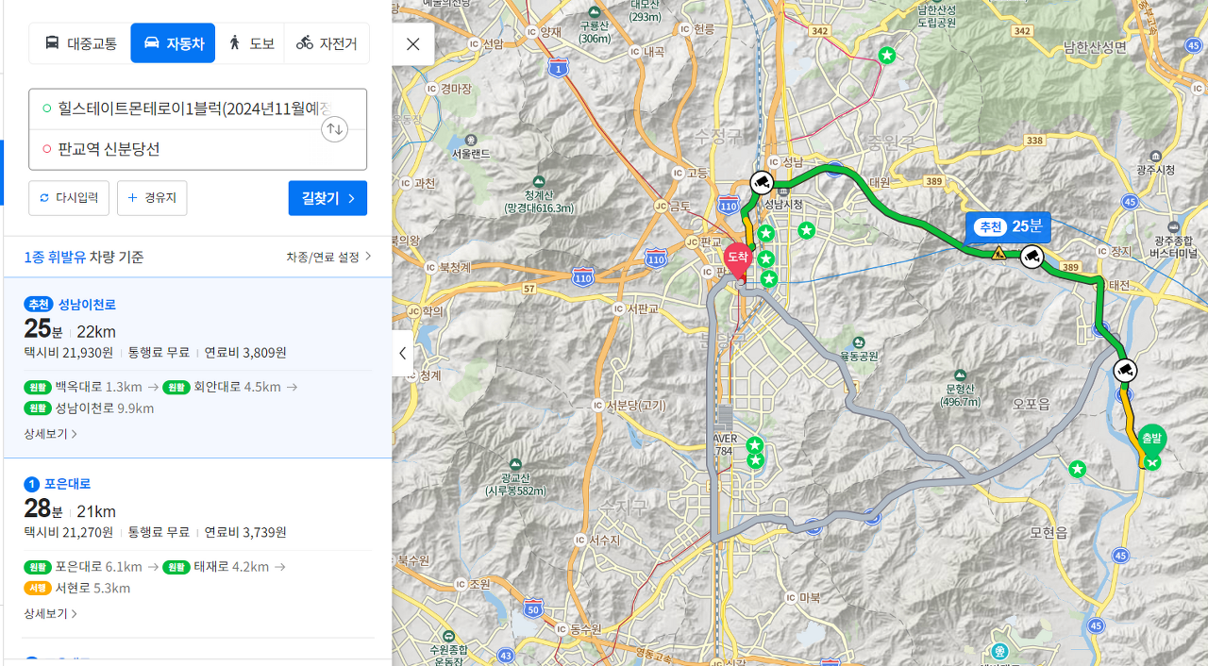This screenshot has width=1208, height=666.
Task: Expand 상세보기 under 성남이천로 route
Action: tap(50, 434)
